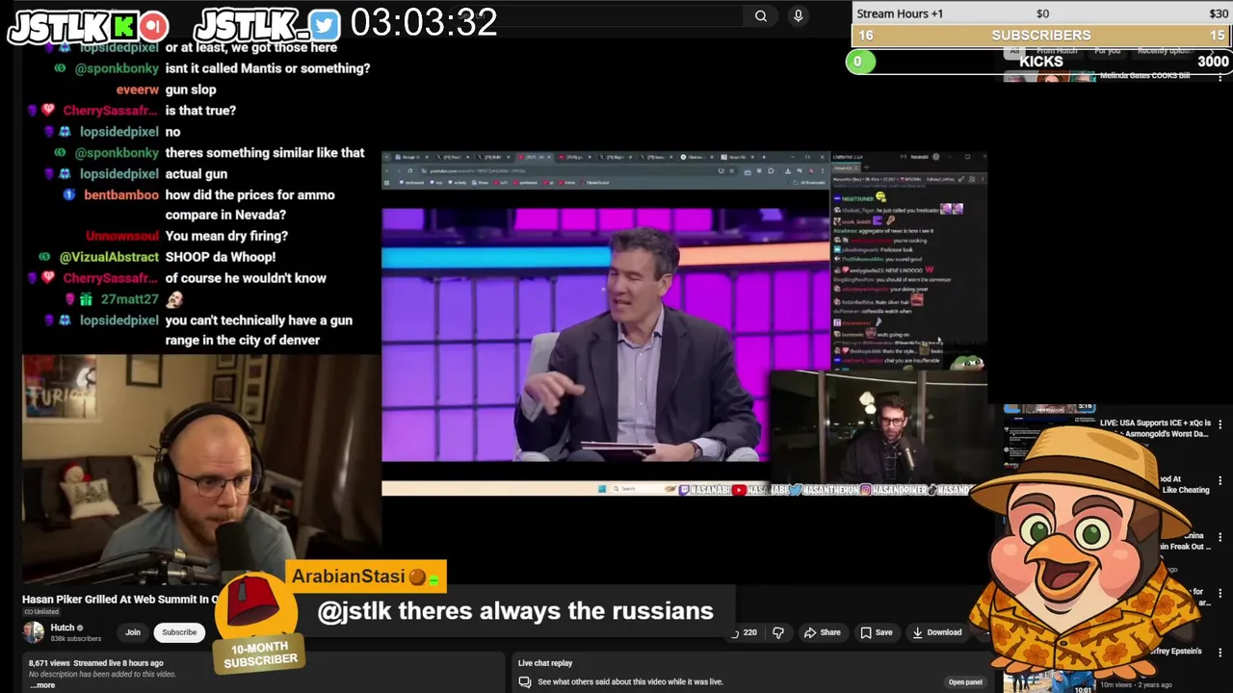This screenshot has width=1233, height=693.
Task: Share the video
Action: [x=823, y=632]
